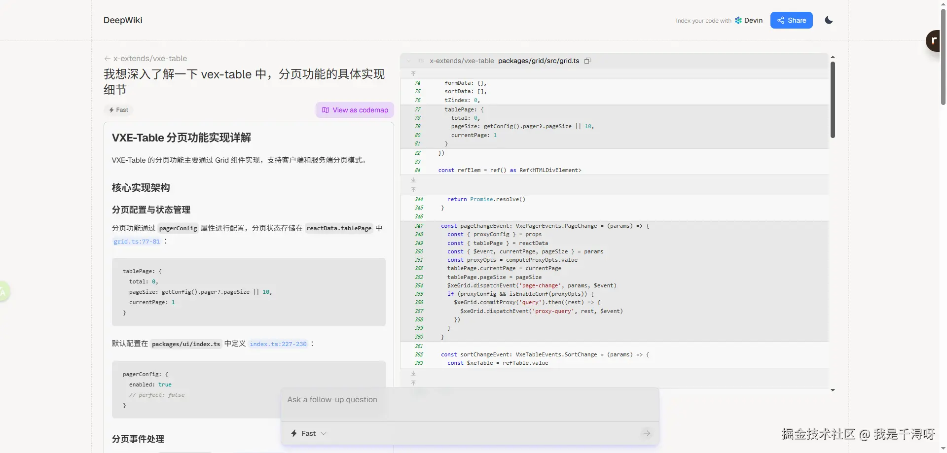Click the heading "VXE-Table 分页功能实现详解"
The width and height of the screenshot is (947, 453).
click(182, 138)
